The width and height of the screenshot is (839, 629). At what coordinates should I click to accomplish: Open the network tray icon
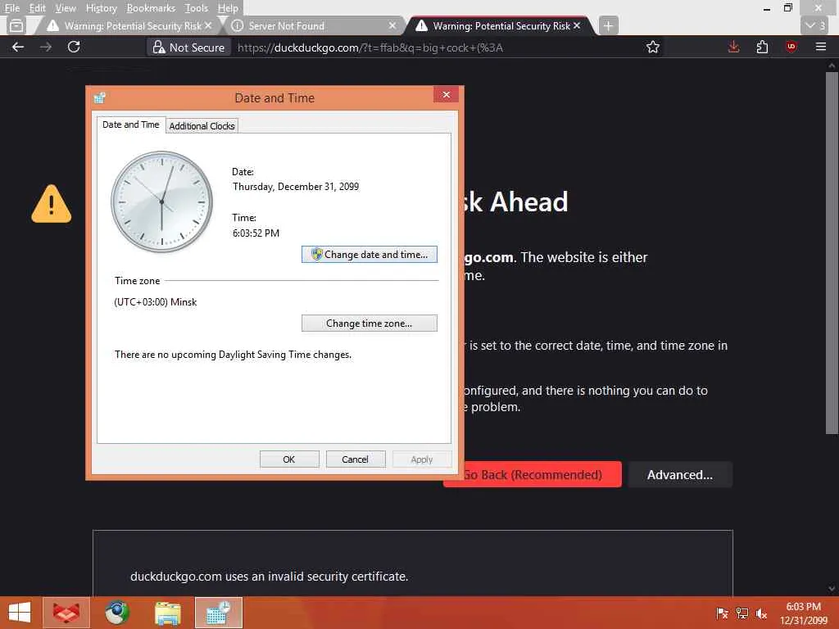pyautogui.click(x=742, y=613)
